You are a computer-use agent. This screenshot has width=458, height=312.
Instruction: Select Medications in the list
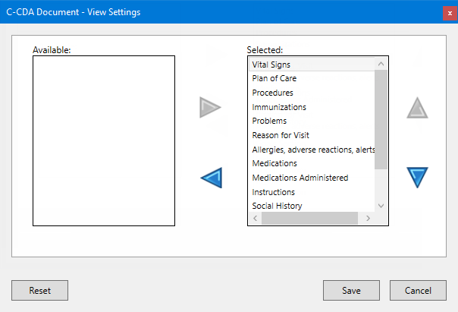(274, 163)
